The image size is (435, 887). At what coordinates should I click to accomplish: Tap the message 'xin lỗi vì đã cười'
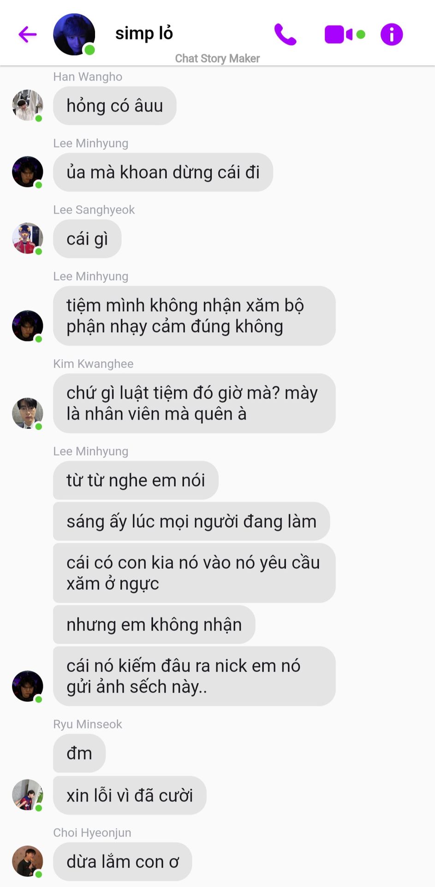[x=130, y=796]
